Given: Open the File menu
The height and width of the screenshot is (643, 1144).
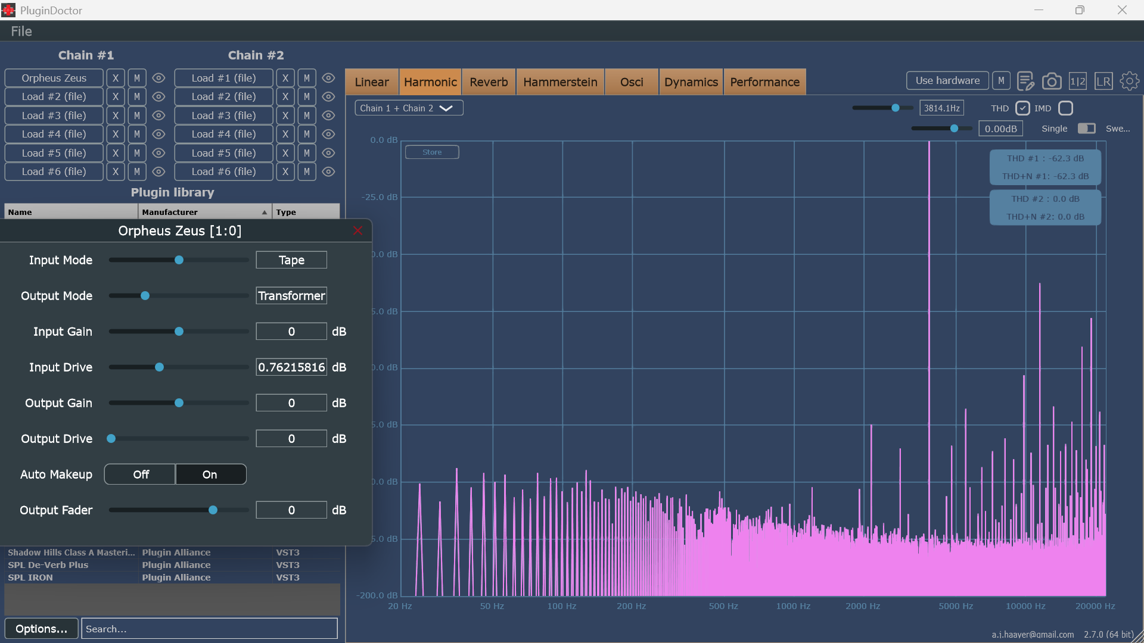Looking at the screenshot, I should (21, 31).
